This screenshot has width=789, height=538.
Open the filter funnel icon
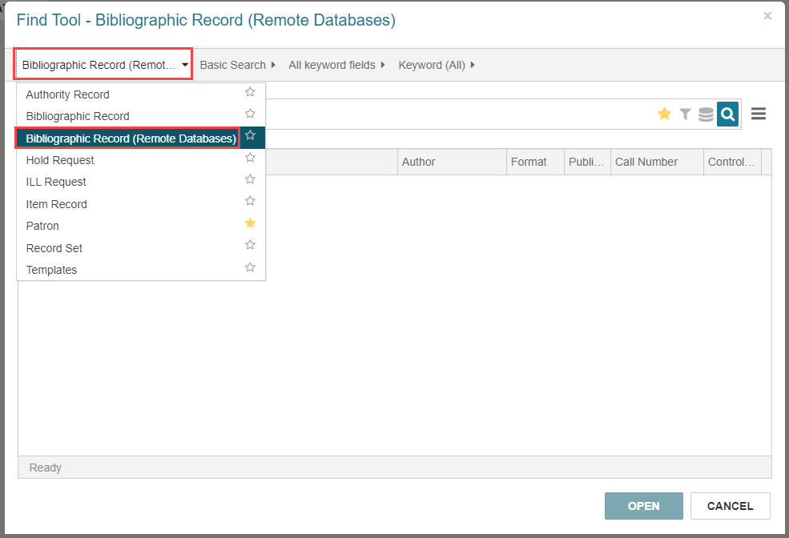point(685,114)
